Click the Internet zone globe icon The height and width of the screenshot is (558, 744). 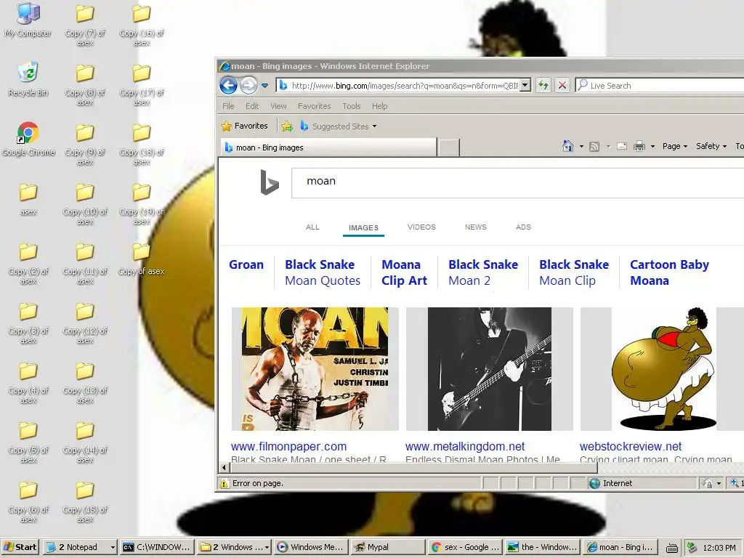click(594, 483)
